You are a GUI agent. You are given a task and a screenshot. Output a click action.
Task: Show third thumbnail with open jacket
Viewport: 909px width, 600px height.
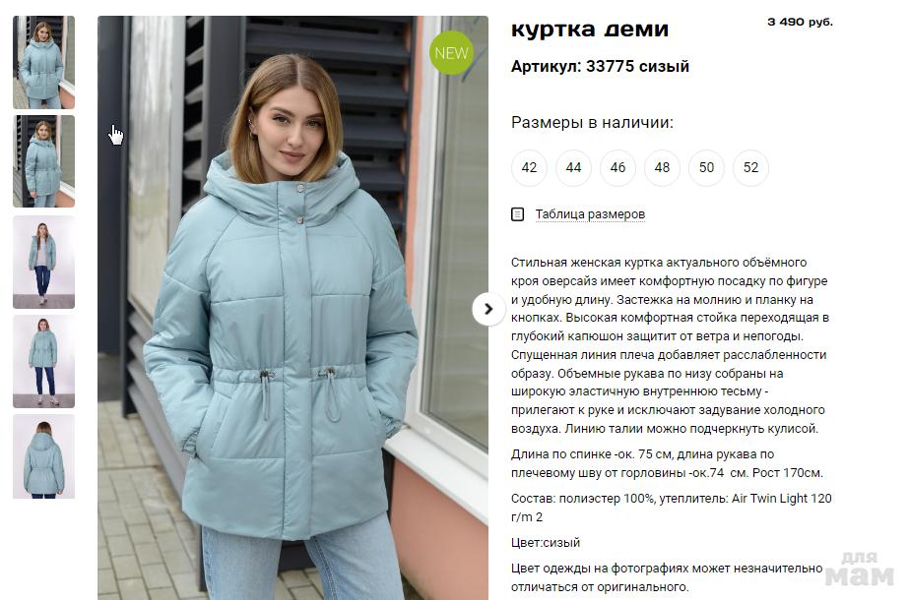[44, 262]
